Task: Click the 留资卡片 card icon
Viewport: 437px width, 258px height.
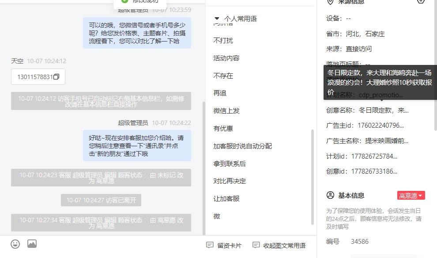Action: coord(210,245)
